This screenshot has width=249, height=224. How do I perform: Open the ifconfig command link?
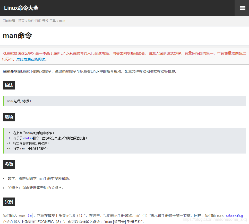click(x=234, y=216)
